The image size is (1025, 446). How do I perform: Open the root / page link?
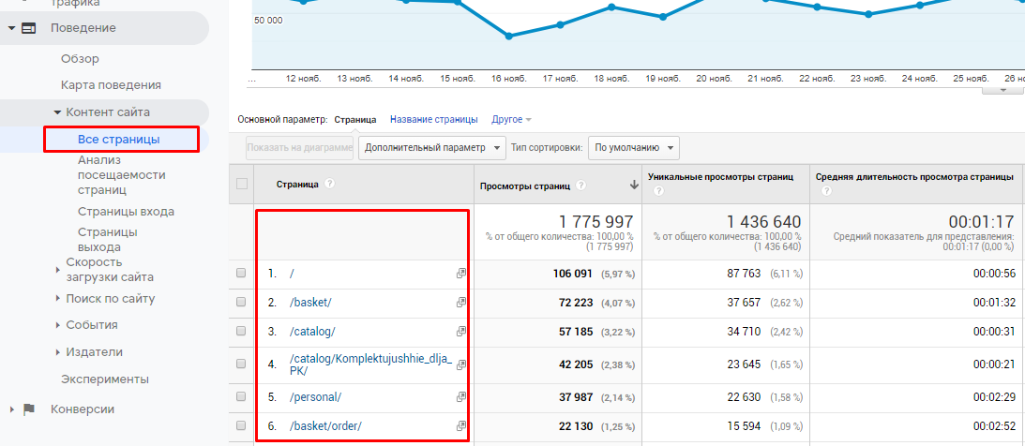coord(292,275)
